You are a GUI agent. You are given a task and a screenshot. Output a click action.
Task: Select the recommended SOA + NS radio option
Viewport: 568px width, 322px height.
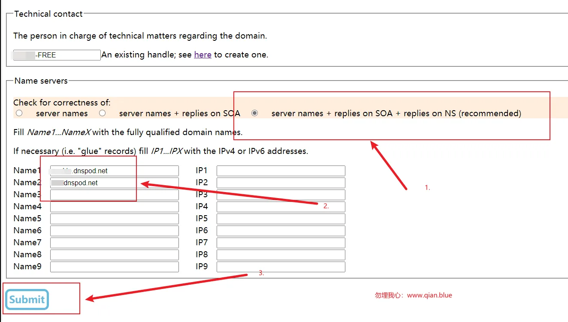tap(255, 113)
